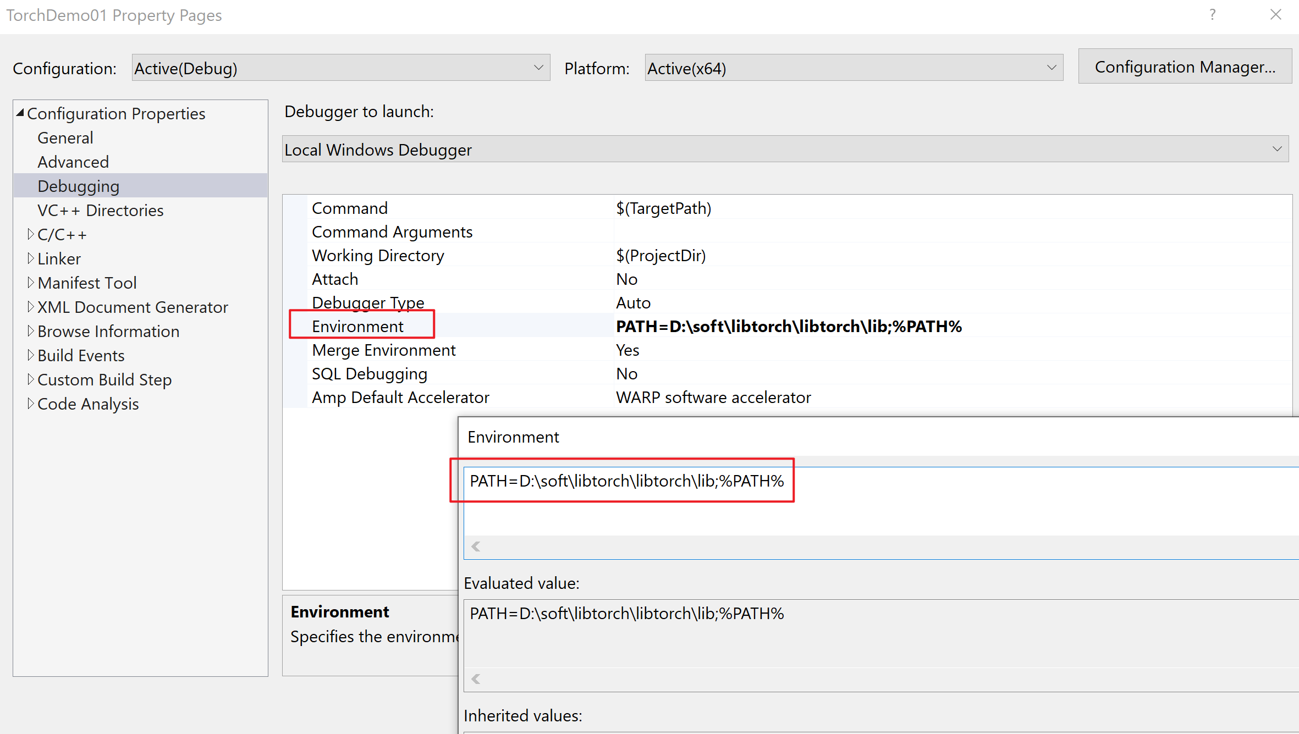1299x734 pixels.
Task: Open the Configuration dropdown showing Active(Debug)
Action: [x=538, y=67]
